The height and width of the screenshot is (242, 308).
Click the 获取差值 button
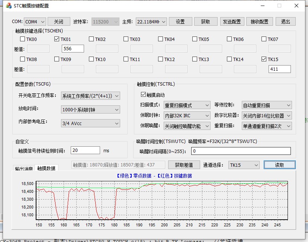[x=184, y=165]
